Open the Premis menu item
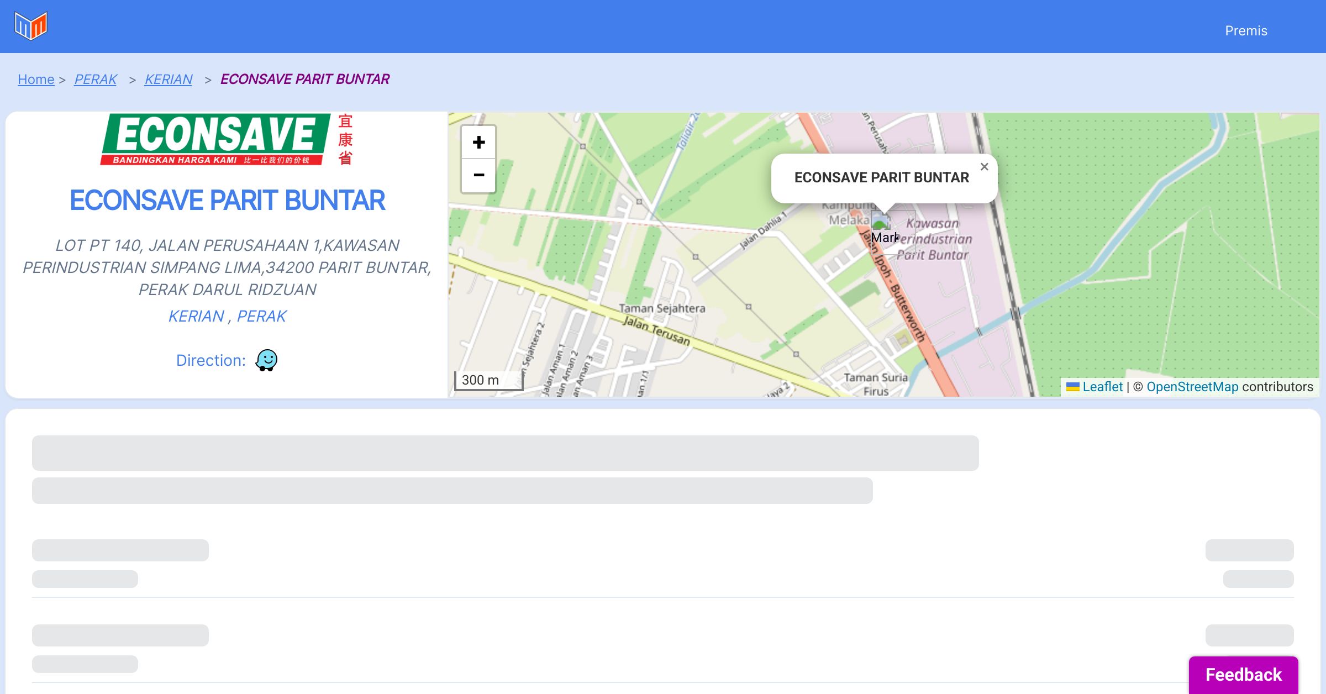The height and width of the screenshot is (694, 1326). pyautogui.click(x=1246, y=31)
